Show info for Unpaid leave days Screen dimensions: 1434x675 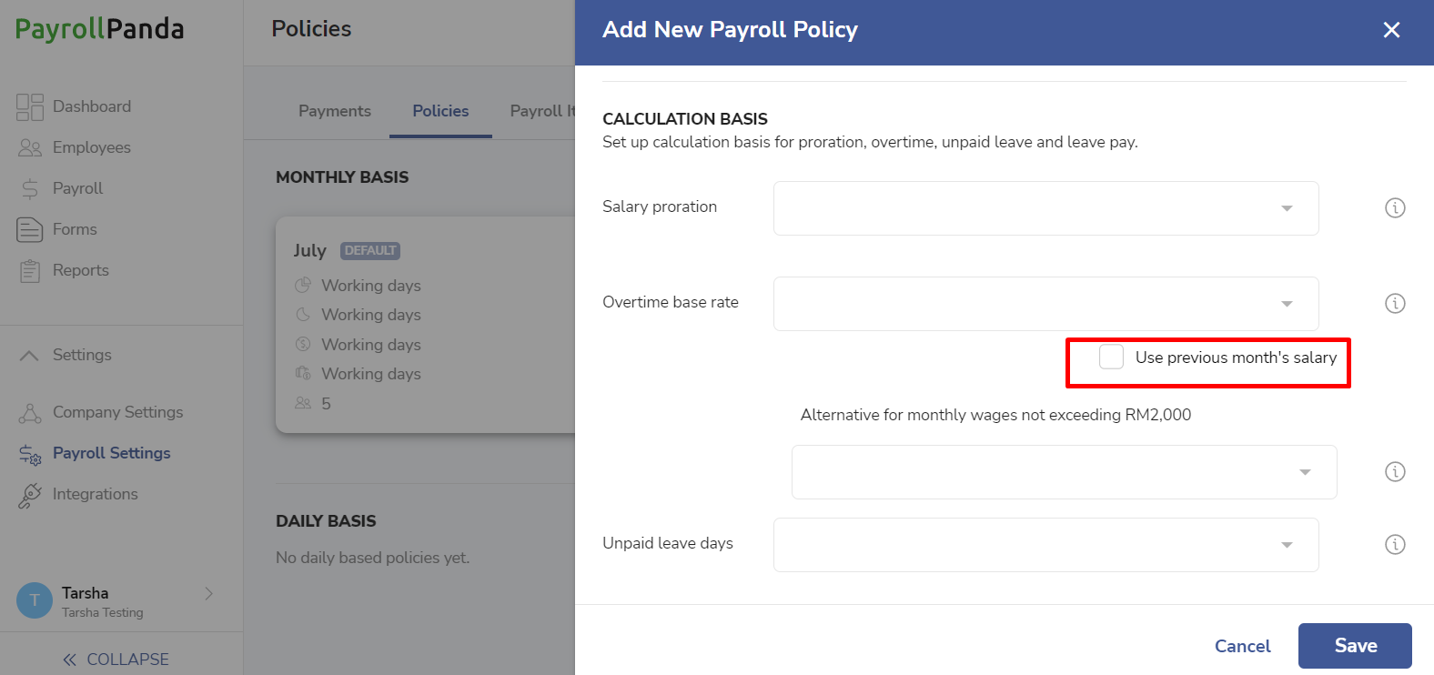1395,545
